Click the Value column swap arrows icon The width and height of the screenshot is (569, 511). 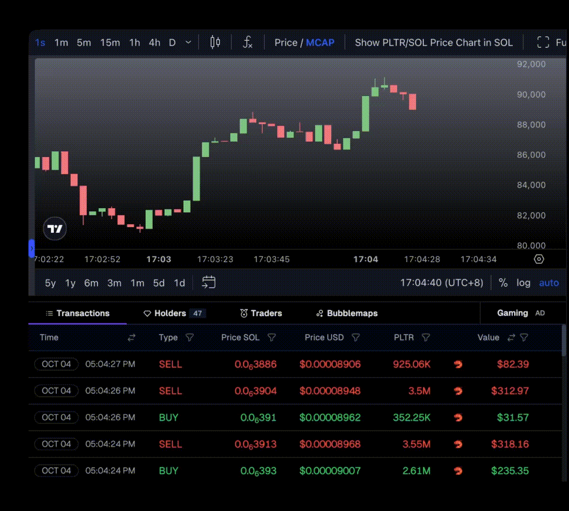pos(511,337)
